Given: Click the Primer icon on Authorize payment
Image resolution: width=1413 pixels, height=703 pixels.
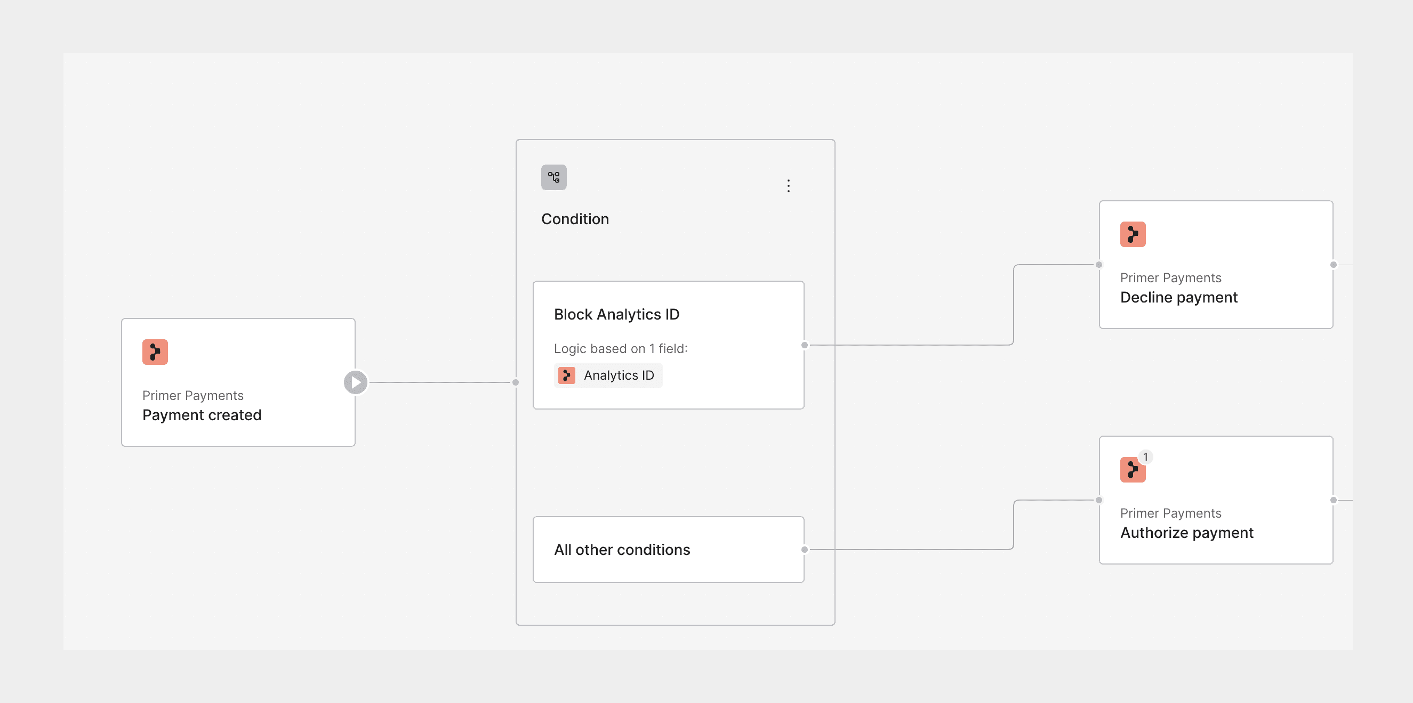Looking at the screenshot, I should coord(1133,470).
